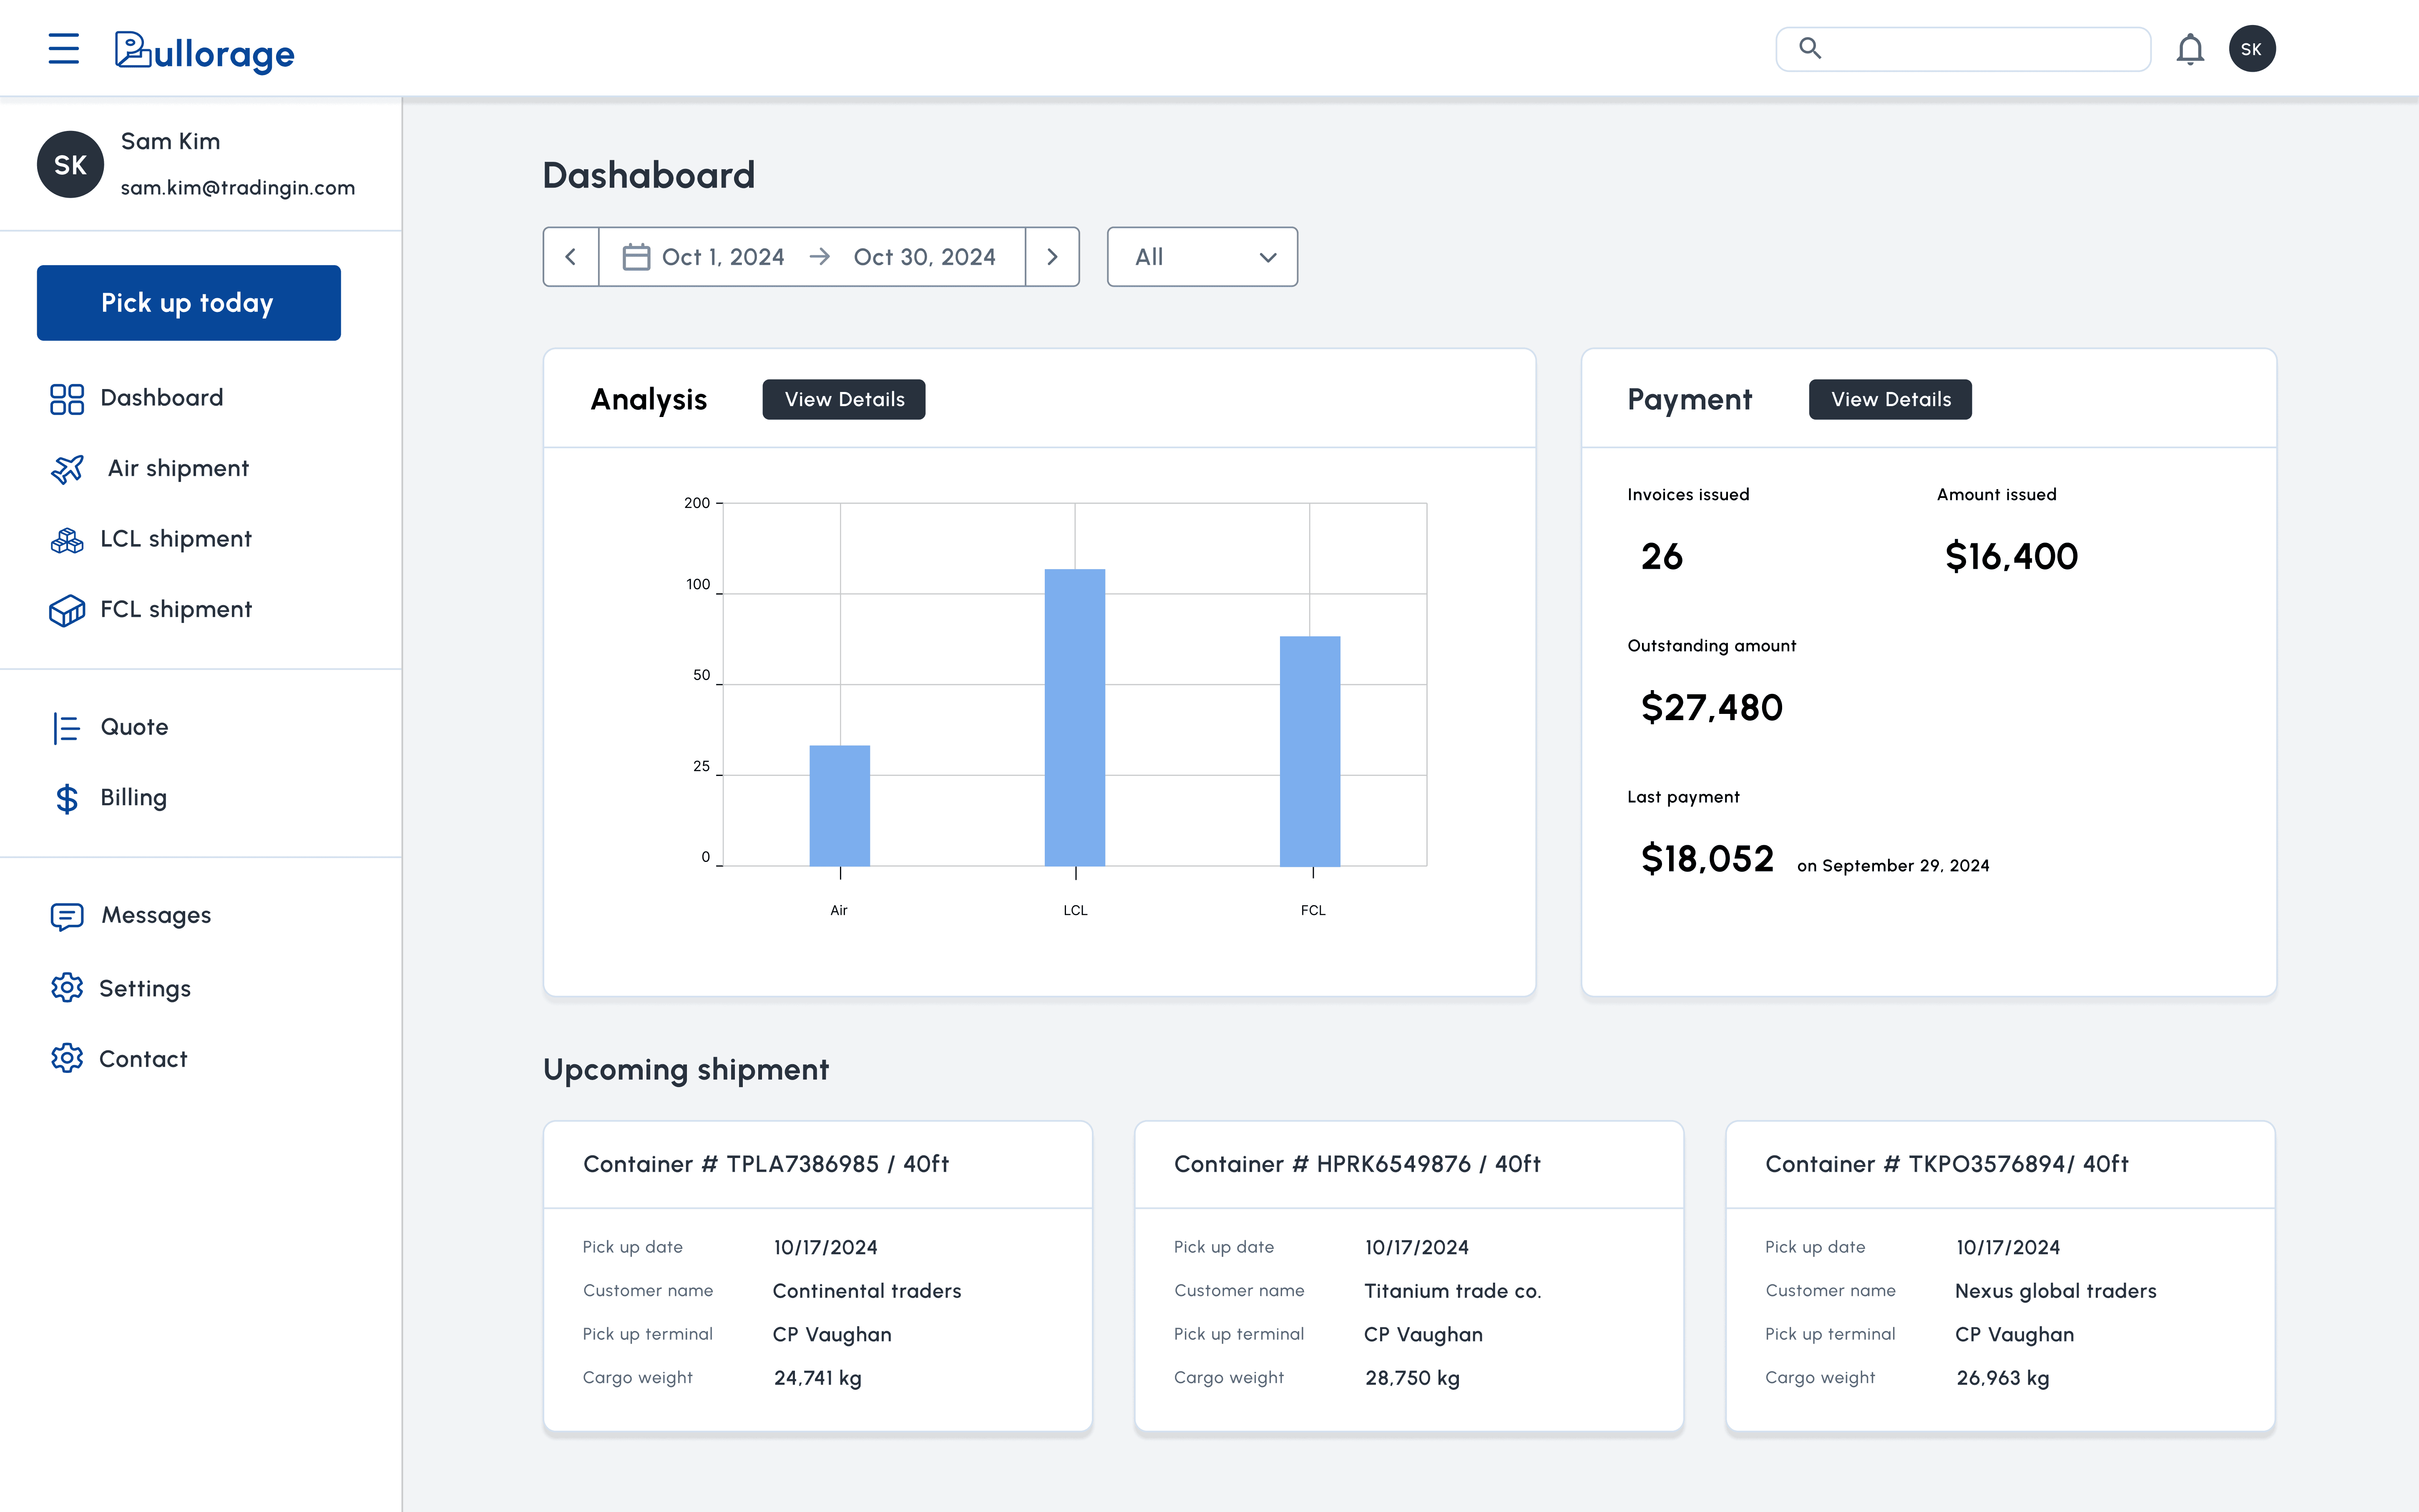Click the calendar icon in date range

tap(636, 257)
